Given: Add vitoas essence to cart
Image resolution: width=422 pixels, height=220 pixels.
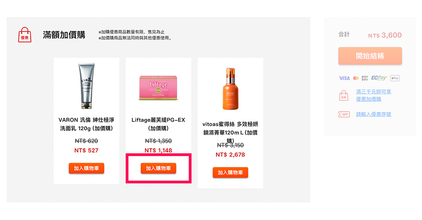Looking at the screenshot, I should (230, 173).
